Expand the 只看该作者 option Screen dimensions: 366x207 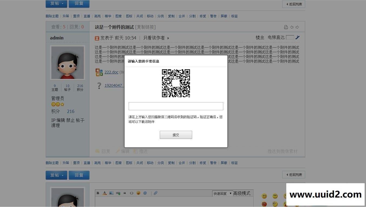pyautogui.click(x=168, y=38)
